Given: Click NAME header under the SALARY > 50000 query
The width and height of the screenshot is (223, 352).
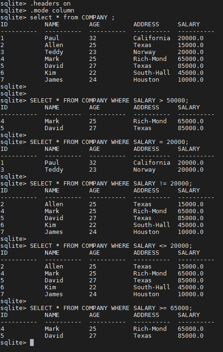Looking at the screenshot, I should (x=52, y=107).
